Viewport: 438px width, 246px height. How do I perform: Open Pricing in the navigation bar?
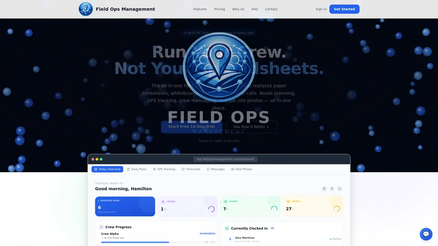[x=219, y=9]
